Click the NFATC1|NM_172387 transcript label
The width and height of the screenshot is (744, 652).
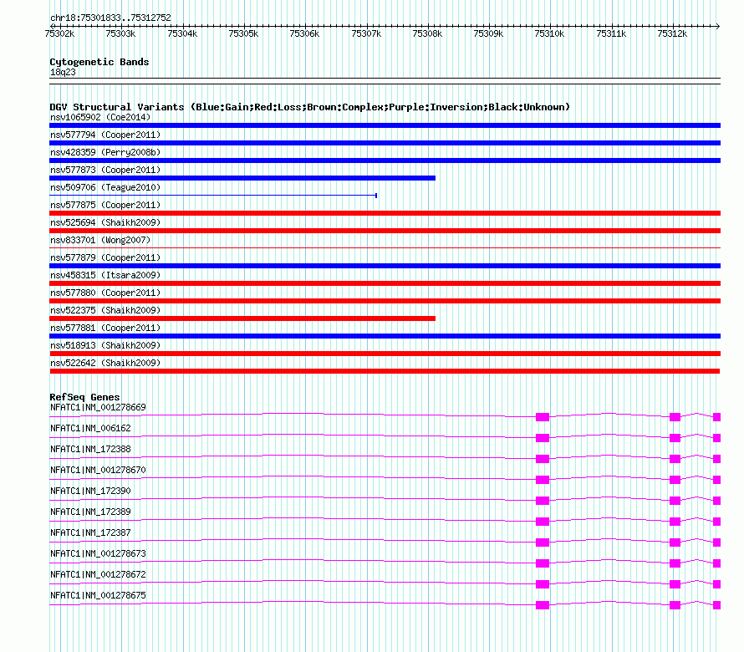pyautogui.click(x=90, y=533)
